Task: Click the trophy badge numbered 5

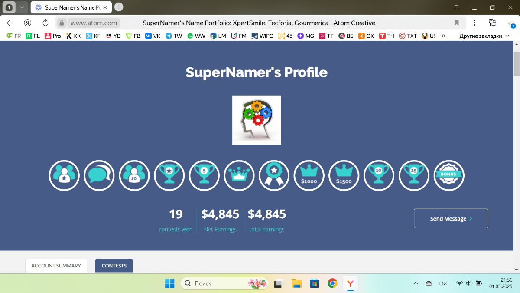Action: tap(204, 175)
